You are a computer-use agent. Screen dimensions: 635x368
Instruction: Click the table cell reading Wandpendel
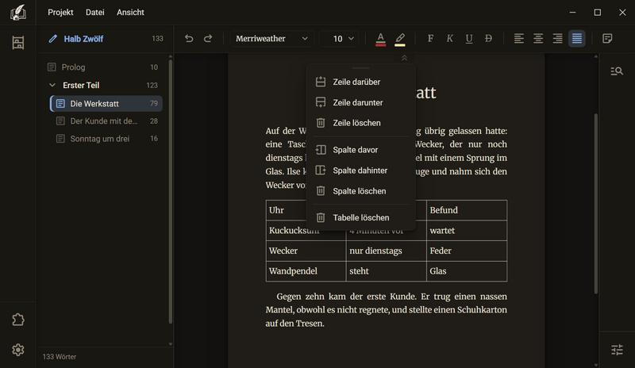coord(306,271)
